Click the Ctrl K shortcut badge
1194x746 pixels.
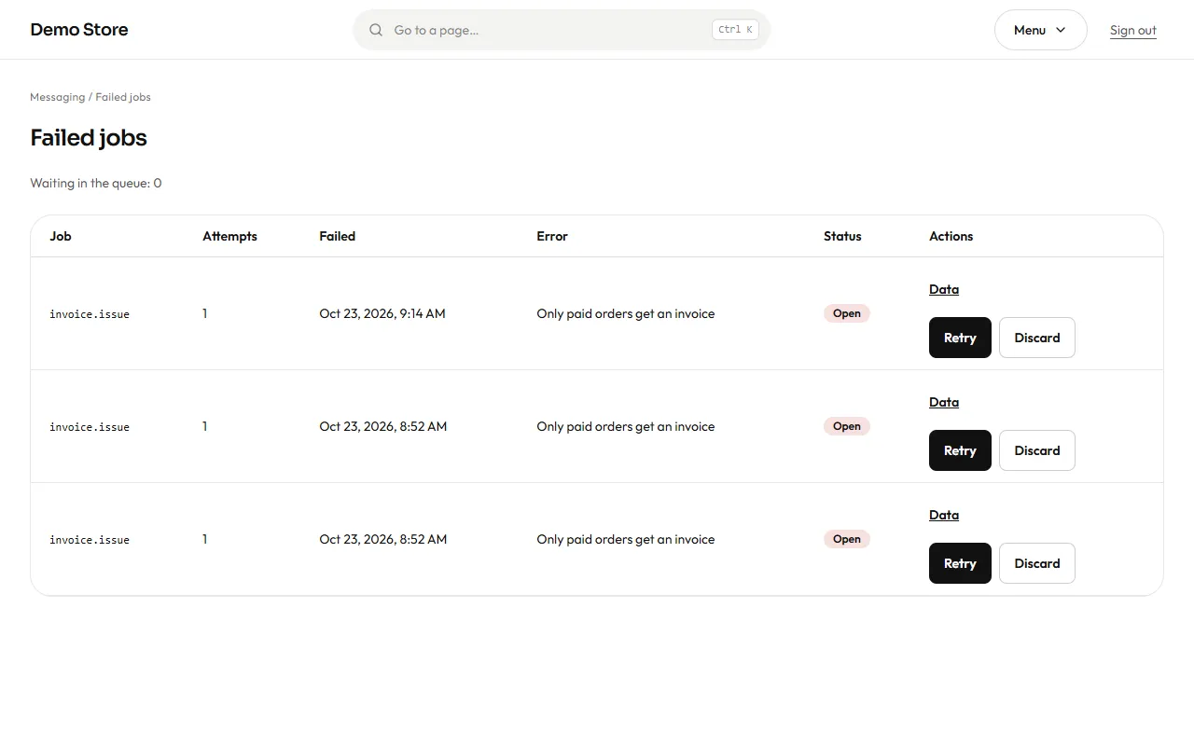pos(735,30)
